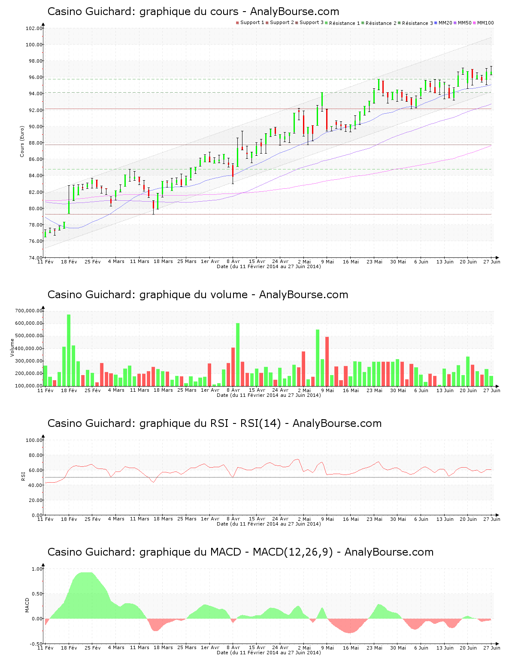Click the -0.50 MACD axis value

[36, 644]
